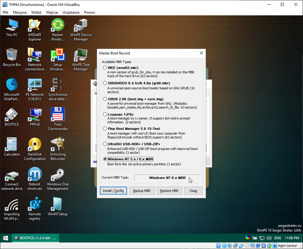Open This PC desktop icon
303x249 pixels.
[x=12, y=28]
